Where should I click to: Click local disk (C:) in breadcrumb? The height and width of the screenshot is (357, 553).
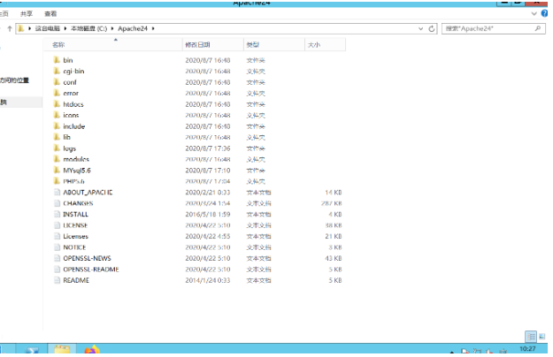tap(88, 28)
